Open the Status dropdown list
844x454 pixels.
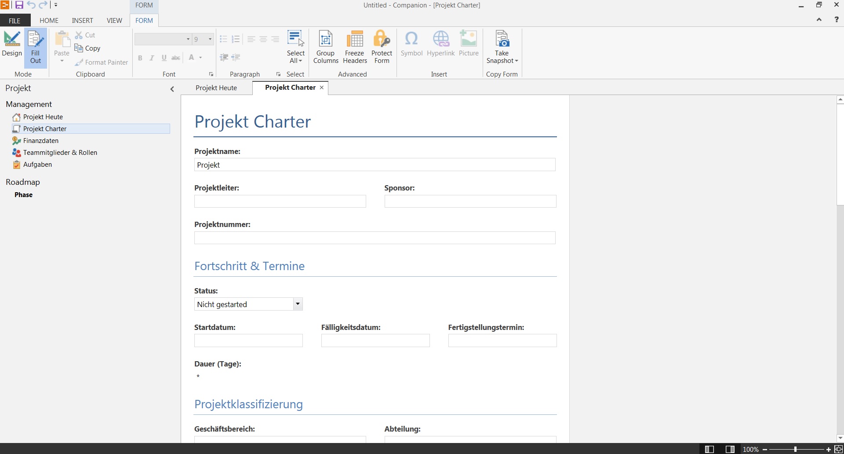click(x=298, y=304)
